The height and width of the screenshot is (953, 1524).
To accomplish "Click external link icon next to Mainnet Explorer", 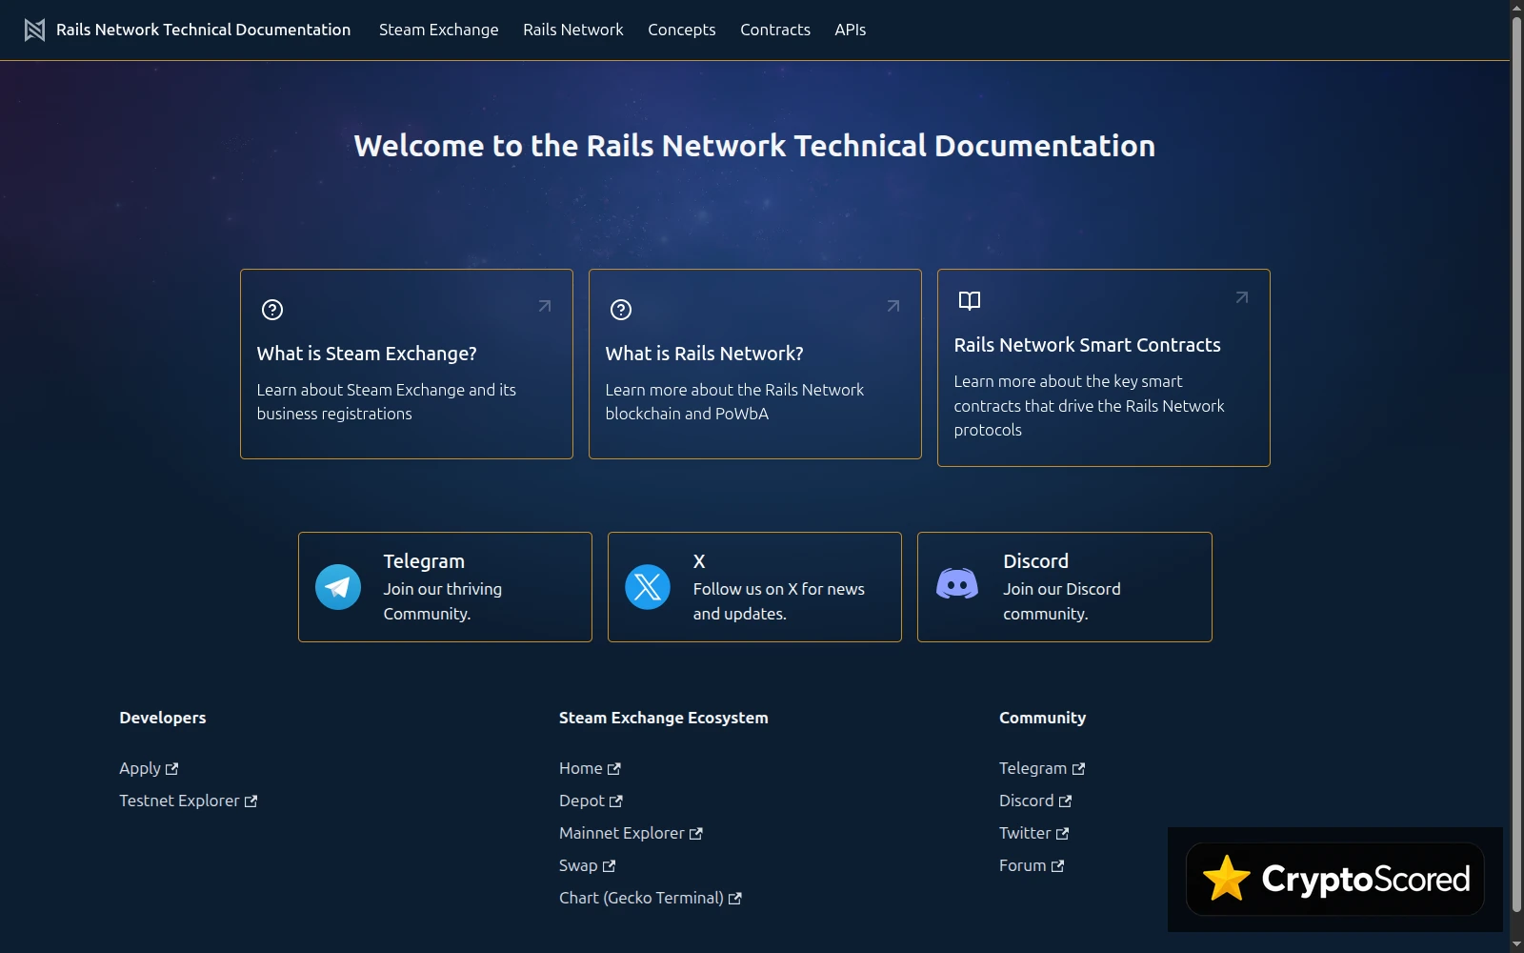I will click(x=696, y=834).
